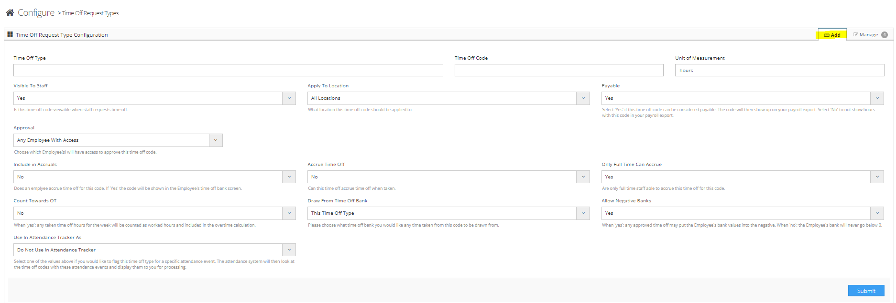Click the Time Off Type text field
This screenshot has height=303, width=896.
[x=228, y=70]
